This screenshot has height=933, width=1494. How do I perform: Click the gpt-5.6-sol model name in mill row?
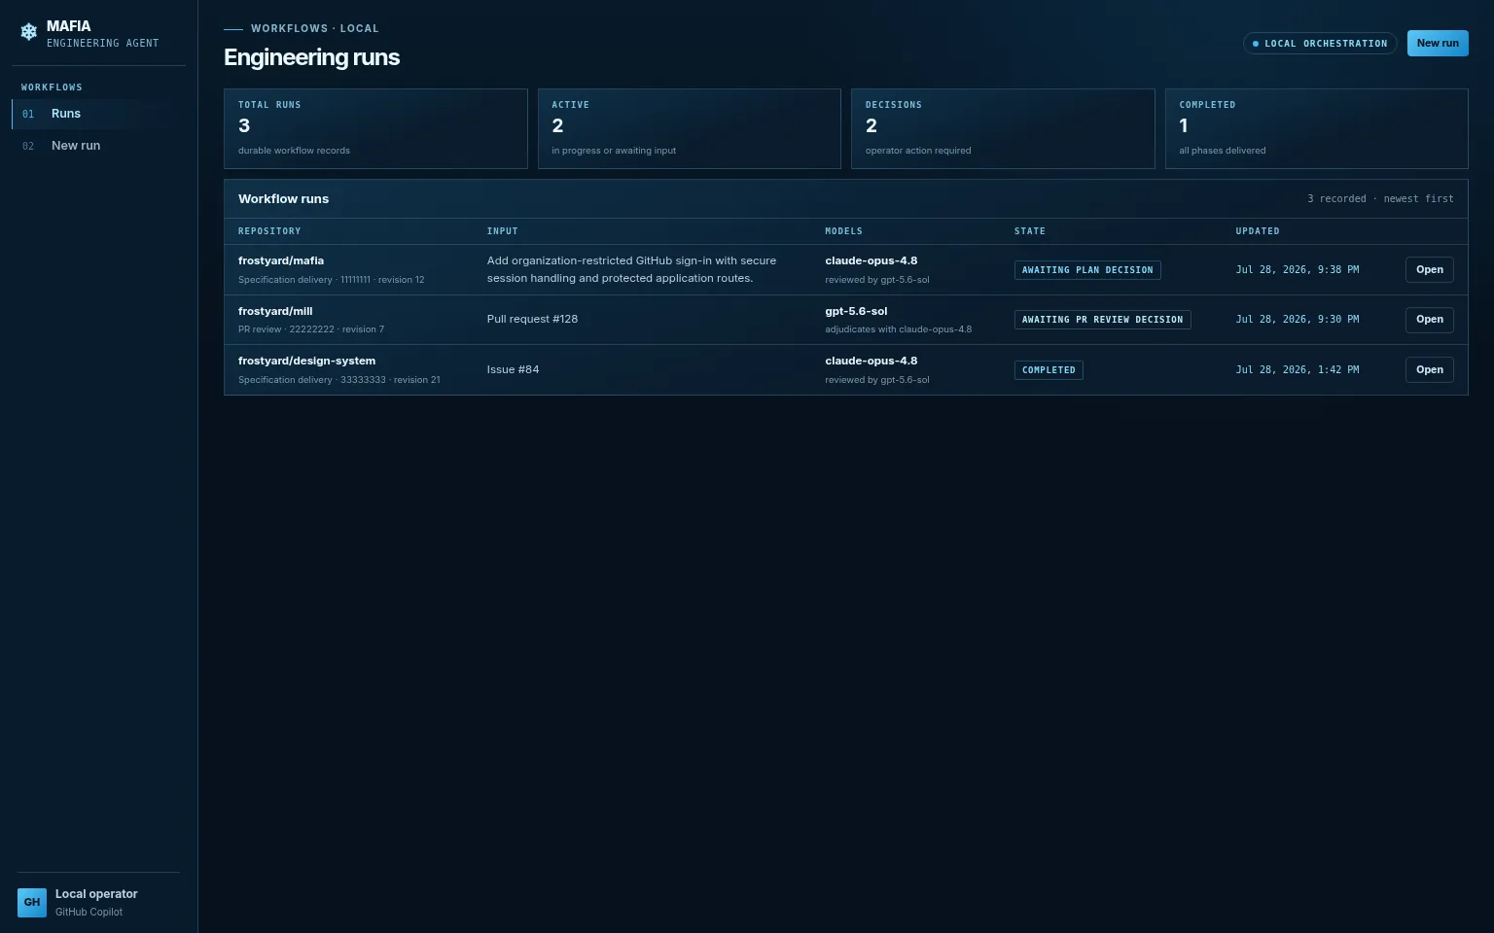pyautogui.click(x=856, y=311)
